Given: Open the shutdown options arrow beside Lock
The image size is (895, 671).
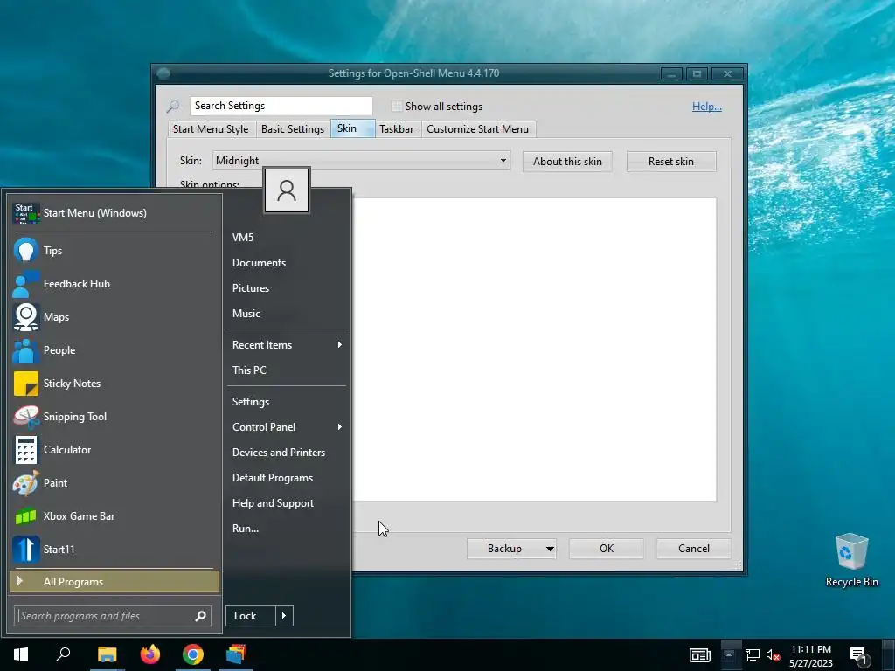Looking at the screenshot, I should pos(284,616).
